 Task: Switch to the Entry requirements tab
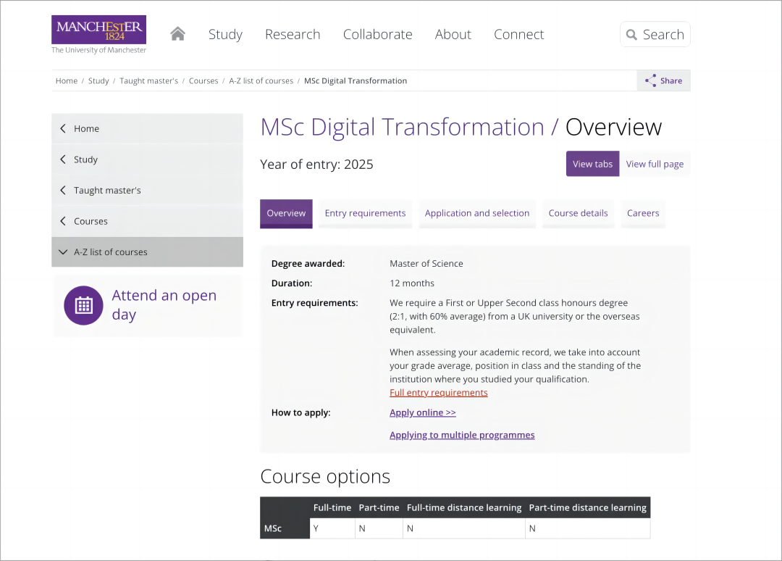click(366, 214)
